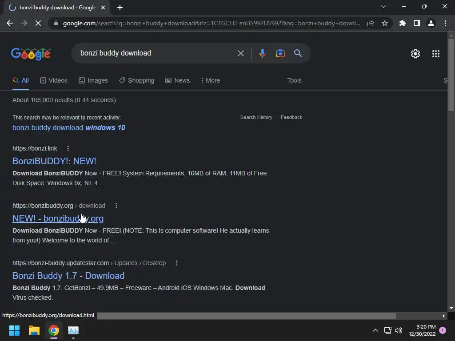This screenshot has width=455, height=341.
Task: Open Google quick settings gear
Action: pos(415,54)
